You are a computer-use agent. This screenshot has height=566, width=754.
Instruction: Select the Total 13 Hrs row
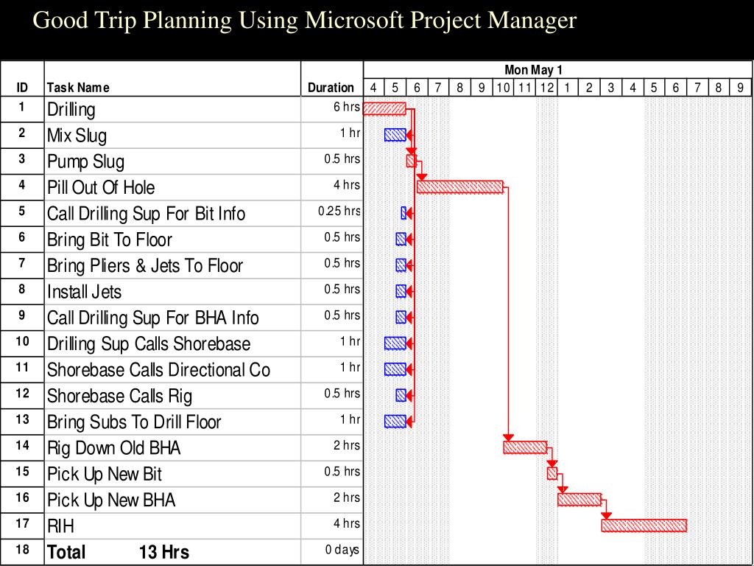point(182,552)
